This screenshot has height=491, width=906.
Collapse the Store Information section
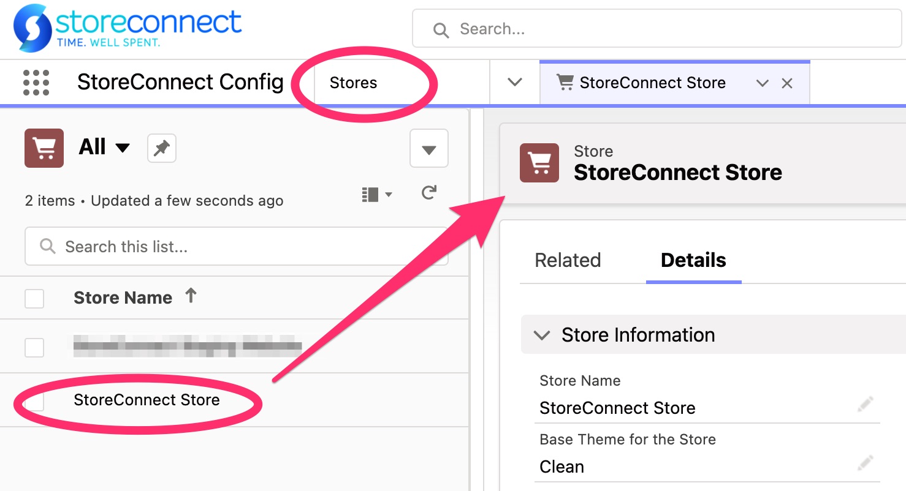[542, 335]
